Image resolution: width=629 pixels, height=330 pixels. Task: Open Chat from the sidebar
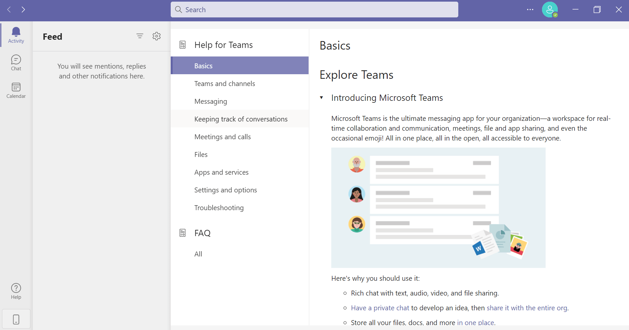16,63
